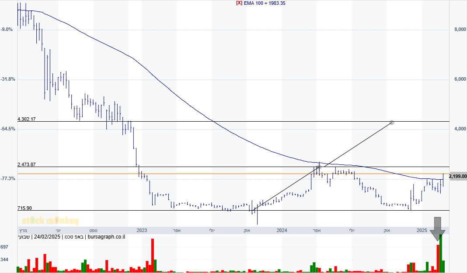Select the 2,473.87 horizontal line label
This screenshot has height=273, width=467.
click(x=27, y=164)
